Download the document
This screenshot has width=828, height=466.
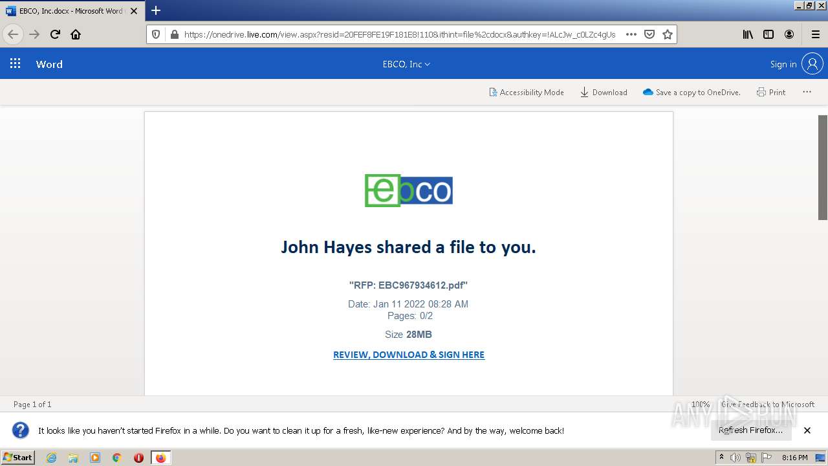point(604,92)
